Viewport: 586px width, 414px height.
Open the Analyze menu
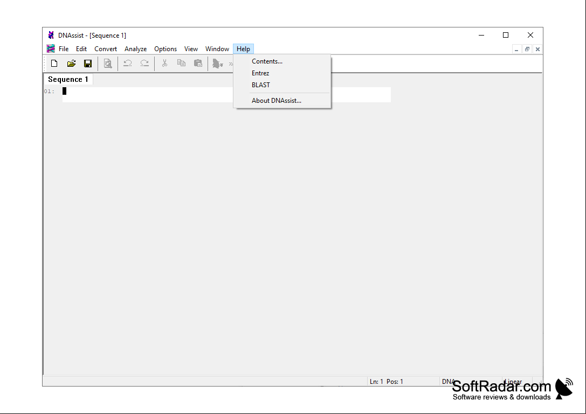click(135, 49)
